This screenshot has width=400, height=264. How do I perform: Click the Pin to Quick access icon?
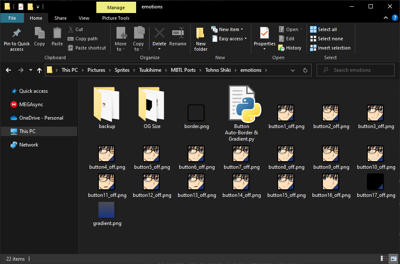pyautogui.click(x=17, y=33)
